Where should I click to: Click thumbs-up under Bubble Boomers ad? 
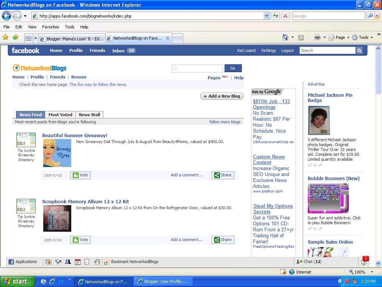(x=310, y=228)
